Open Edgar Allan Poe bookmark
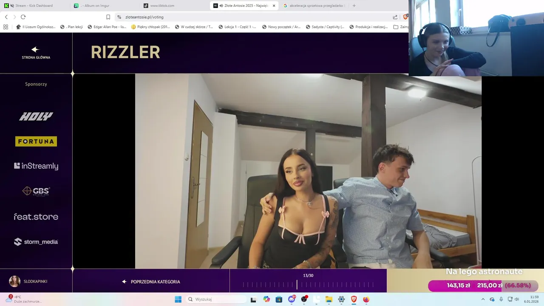544x306 pixels. (107, 27)
